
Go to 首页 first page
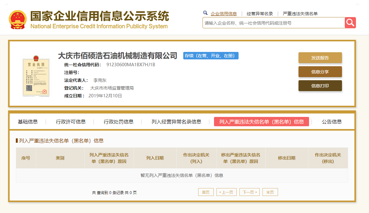[x=206, y=192]
